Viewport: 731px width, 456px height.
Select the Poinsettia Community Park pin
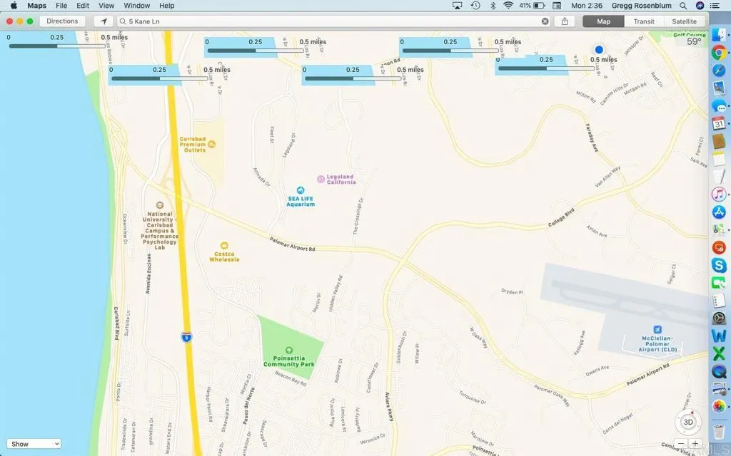click(x=289, y=351)
